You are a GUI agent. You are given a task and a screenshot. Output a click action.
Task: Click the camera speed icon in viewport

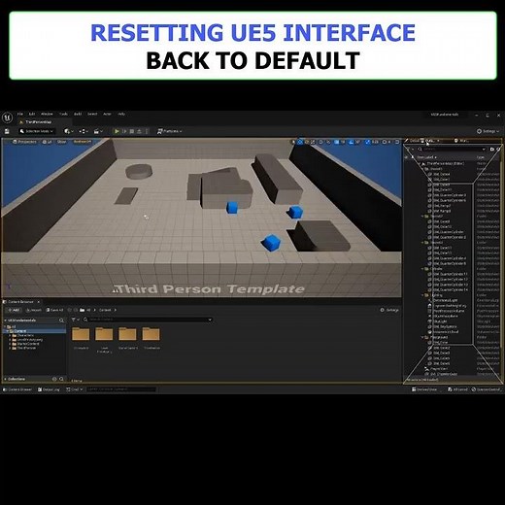[385, 142]
